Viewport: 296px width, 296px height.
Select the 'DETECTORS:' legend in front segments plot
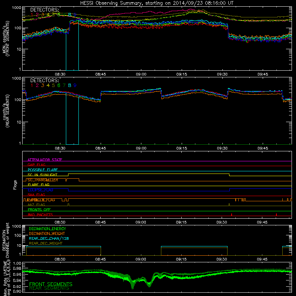pos(44,10)
